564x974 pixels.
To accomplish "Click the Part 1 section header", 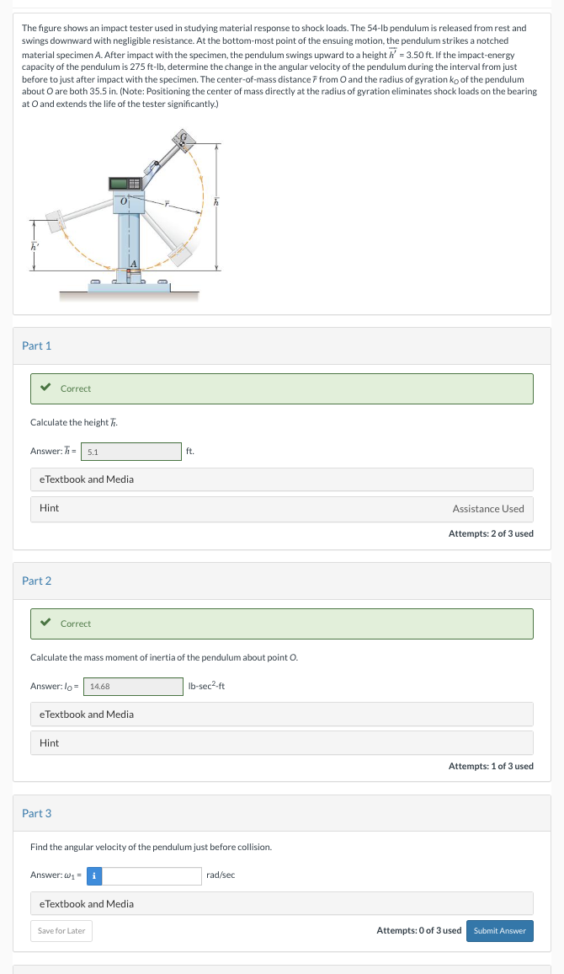I will click(36, 345).
